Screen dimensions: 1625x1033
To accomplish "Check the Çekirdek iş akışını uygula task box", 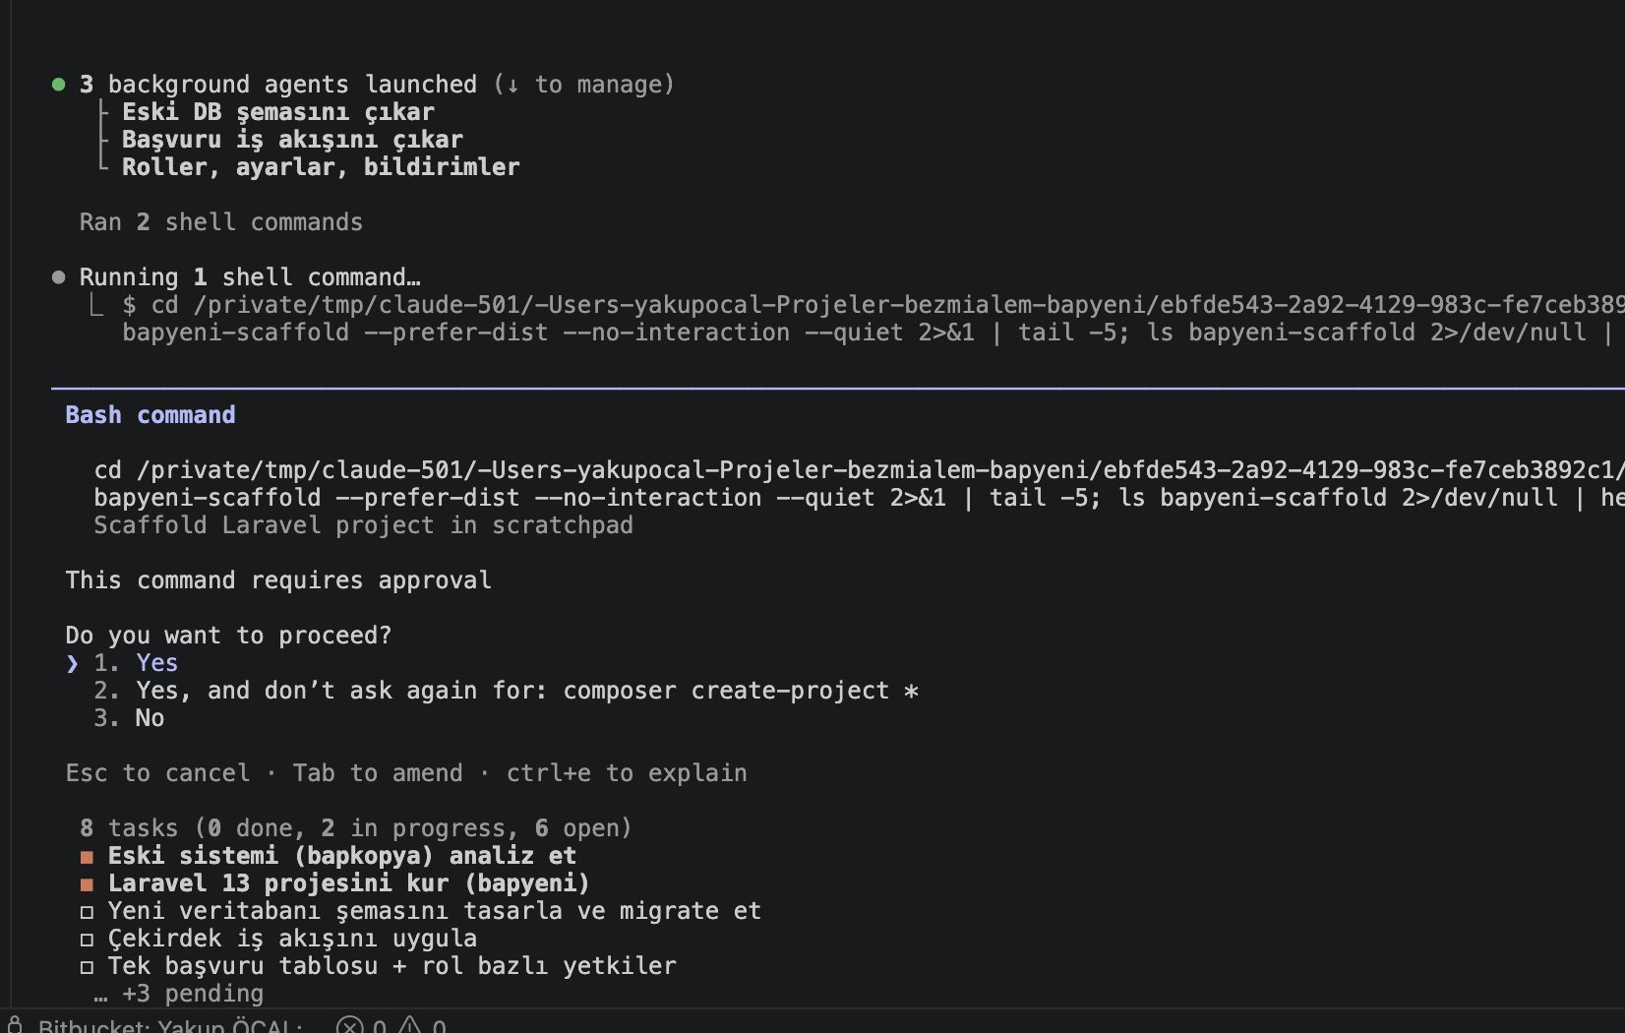I will click(x=87, y=940).
